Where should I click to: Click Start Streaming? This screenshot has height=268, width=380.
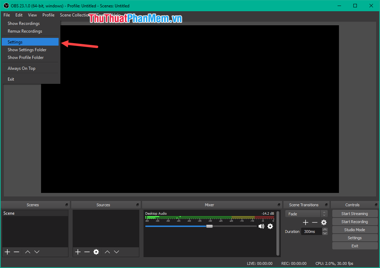[355, 213]
